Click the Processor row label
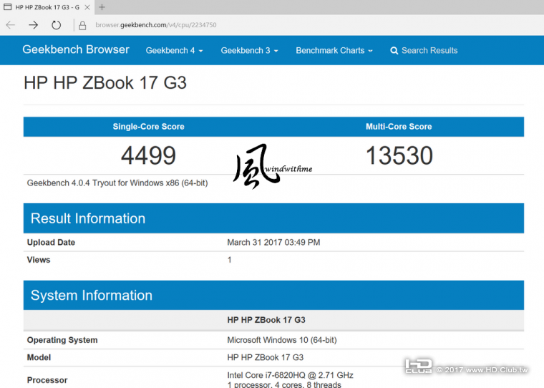 (x=47, y=380)
